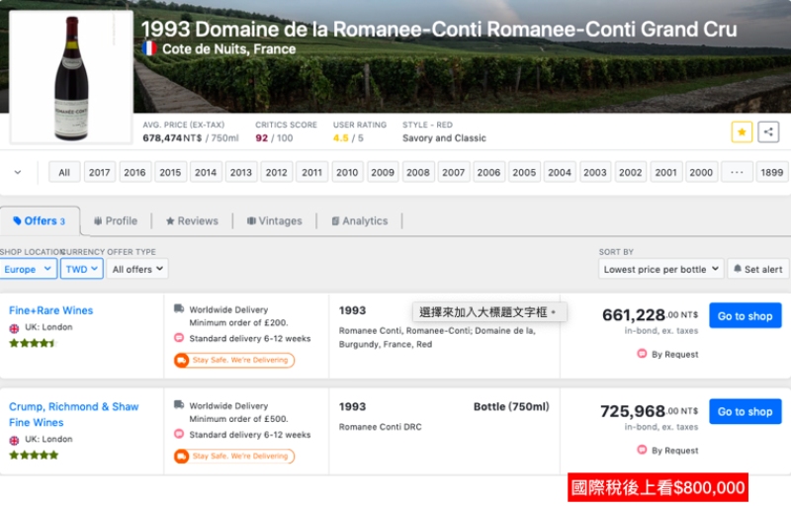The image size is (791, 507).
Task: Click the Bottle (750ml) label
Action: click(511, 406)
